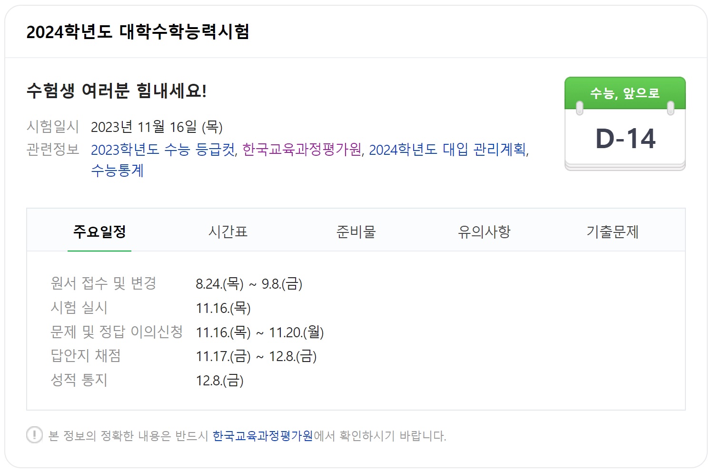Click the exam date 2023년 11월 16일
This screenshot has height=473, width=713.
tap(159, 127)
